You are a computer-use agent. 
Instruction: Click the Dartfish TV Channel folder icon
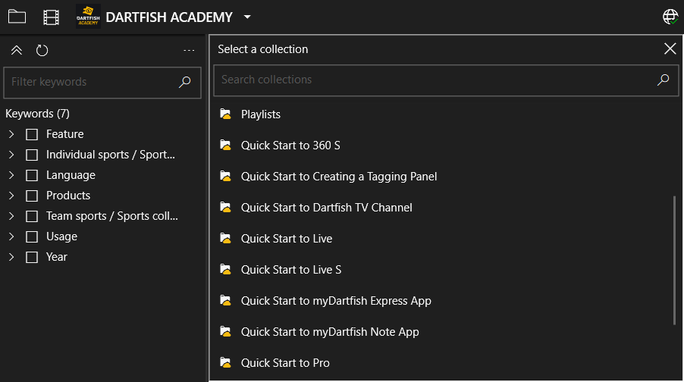[225, 207]
